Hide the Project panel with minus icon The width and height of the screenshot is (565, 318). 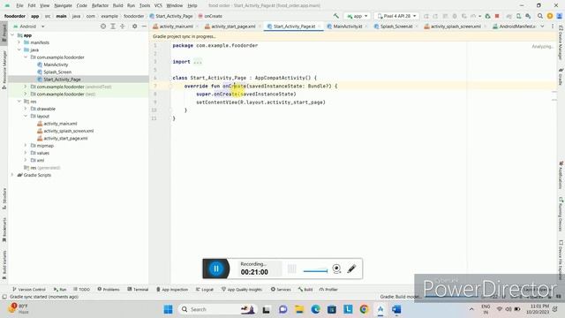[x=144, y=26]
